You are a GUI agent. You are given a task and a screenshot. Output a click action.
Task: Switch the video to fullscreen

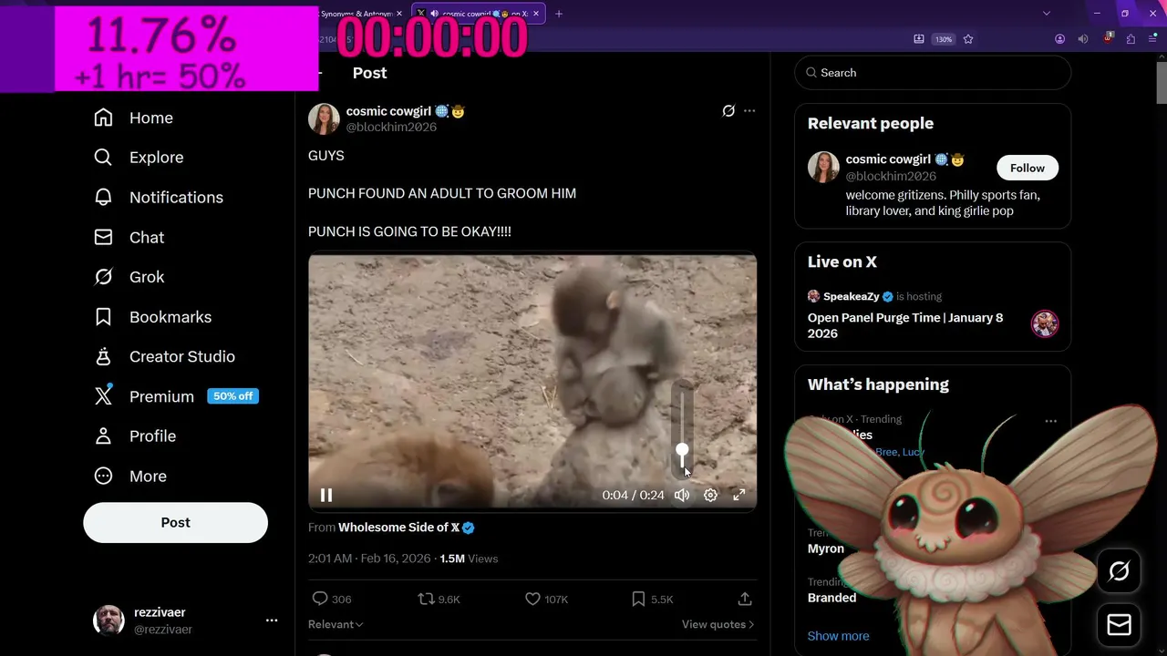[x=739, y=495]
